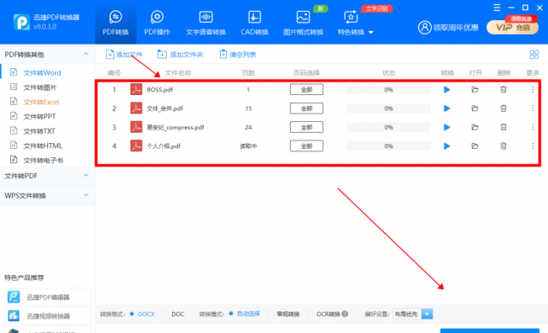The width and height of the screenshot is (548, 333).
Task: Start converting 个人介绍.pdf with its play icon
Action: pos(447,146)
